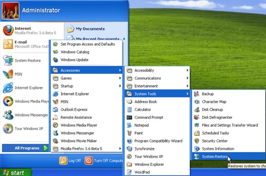Expand the Entertainment submenu arrow

[187, 86]
